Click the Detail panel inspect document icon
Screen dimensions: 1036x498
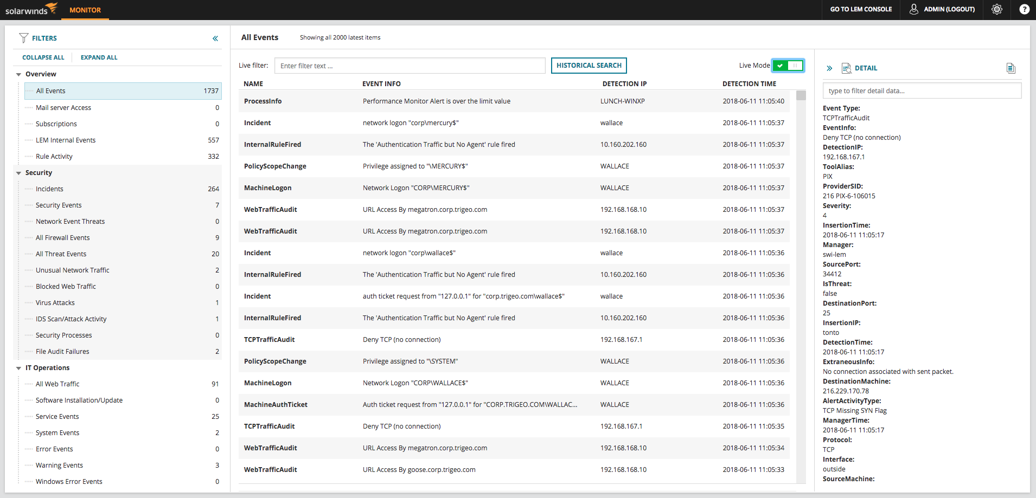(x=847, y=68)
